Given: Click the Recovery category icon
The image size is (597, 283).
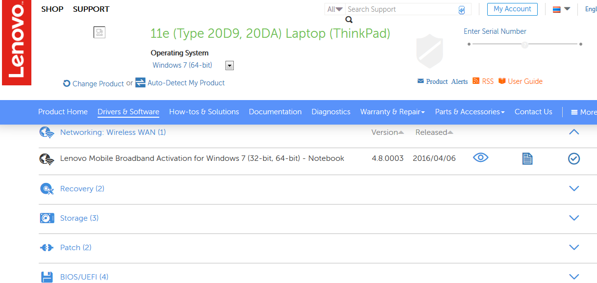Looking at the screenshot, I should coord(47,189).
